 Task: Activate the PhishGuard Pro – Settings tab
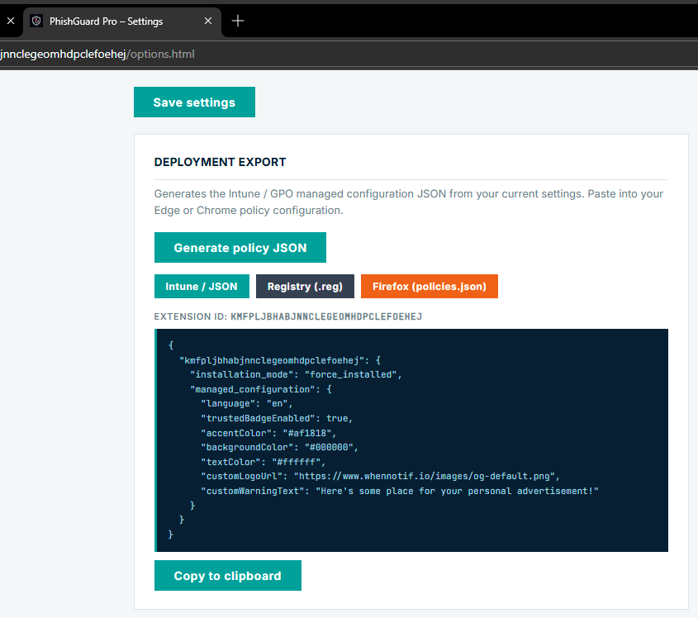[x=122, y=21]
